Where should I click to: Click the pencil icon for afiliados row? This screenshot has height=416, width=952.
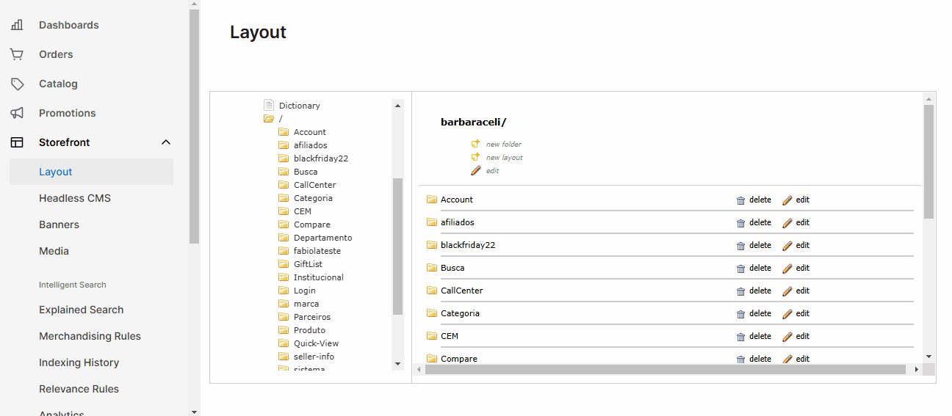click(787, 223)
